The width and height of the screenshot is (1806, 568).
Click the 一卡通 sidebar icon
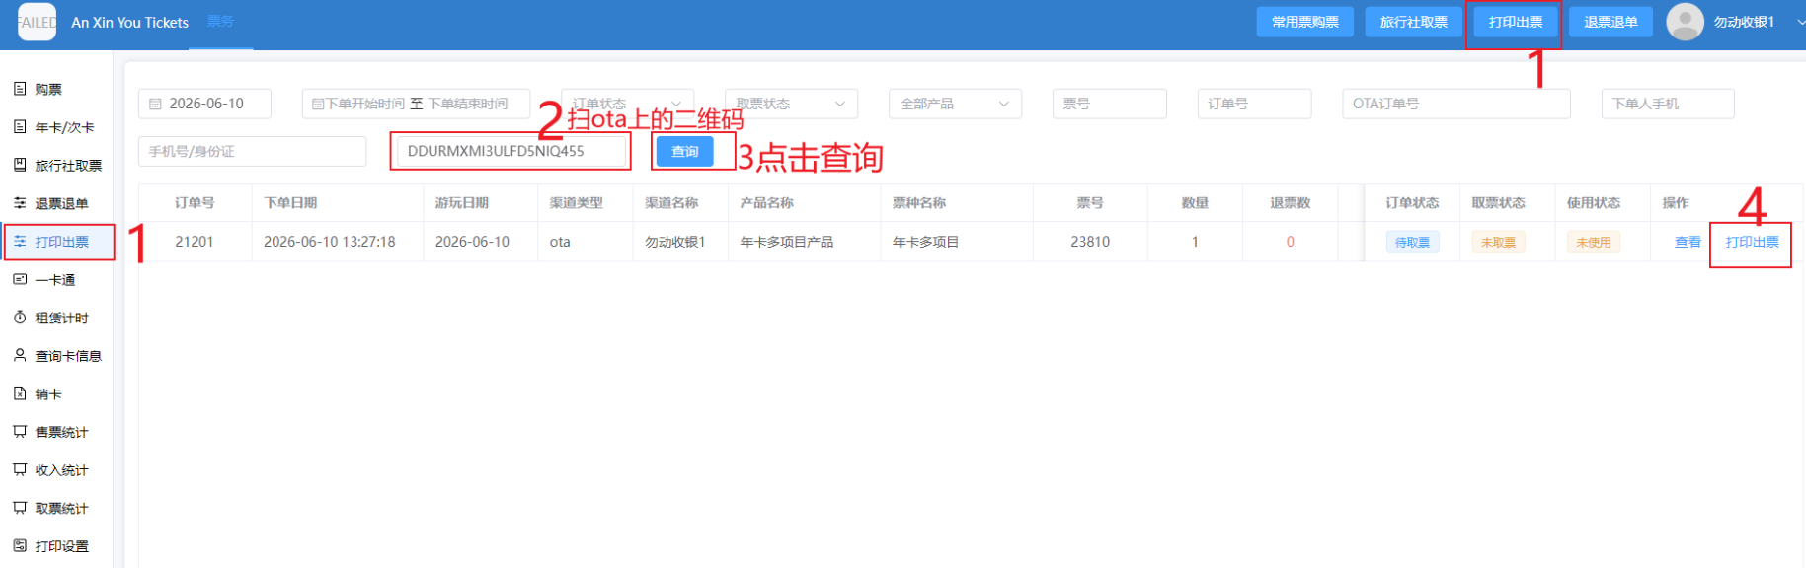click(x=20, y=279)
